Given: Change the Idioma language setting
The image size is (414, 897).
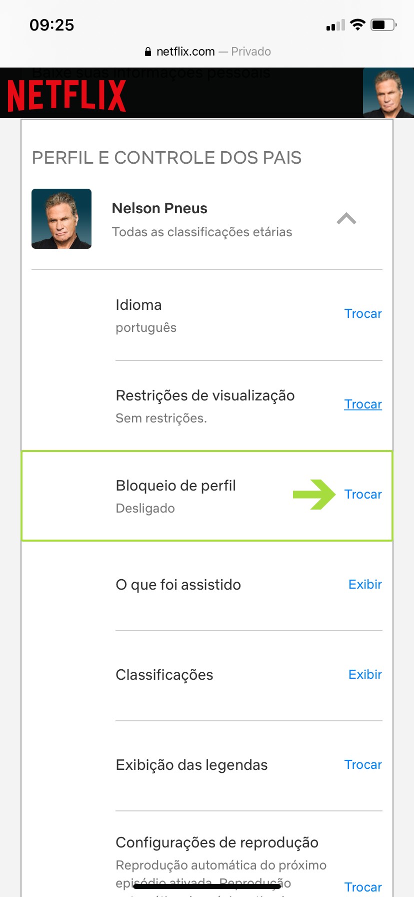Looking at the screenshot, I should click(x=363, y=314).
